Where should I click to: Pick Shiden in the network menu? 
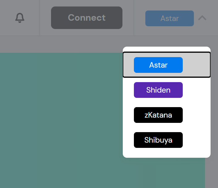(x=158, y=90)
